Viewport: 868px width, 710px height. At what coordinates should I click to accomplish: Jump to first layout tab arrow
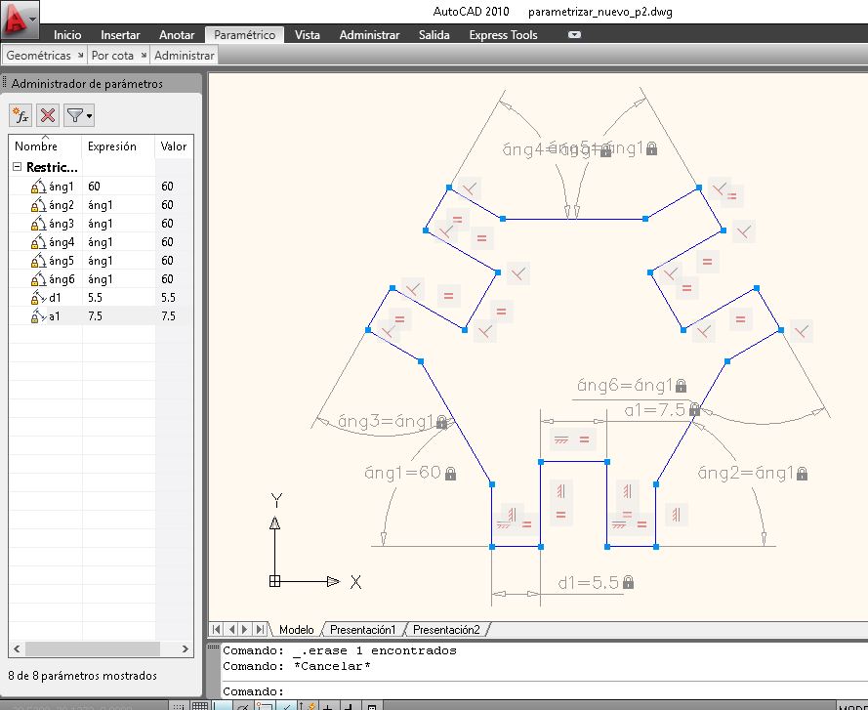click(x=217, y=629)
